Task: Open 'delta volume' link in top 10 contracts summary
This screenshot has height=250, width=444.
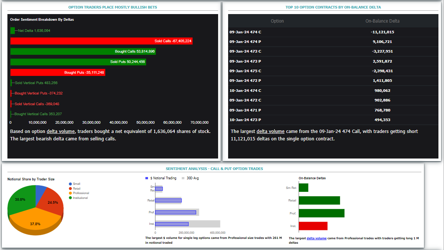Action: click(270, 131)
